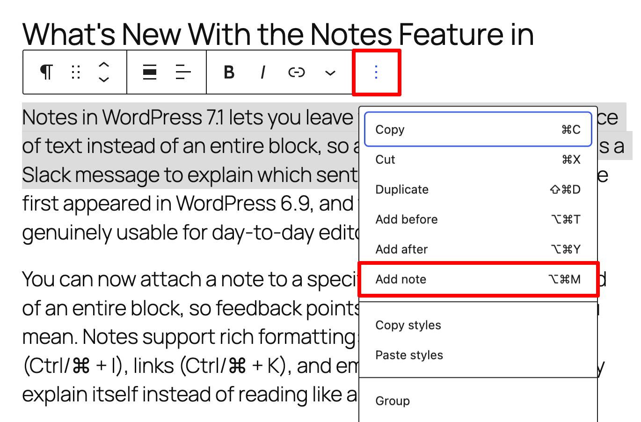Select Duplicate in the block menu

pyautogui.click(x=478, y=189)
